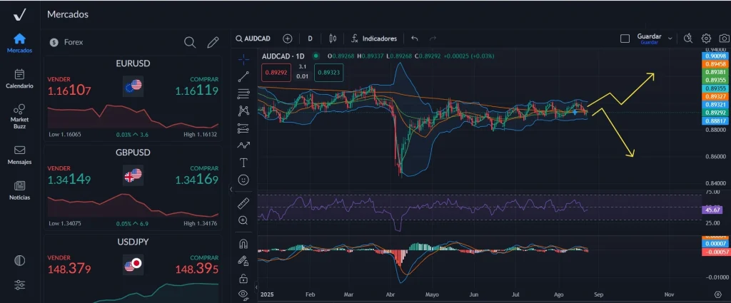Toggle magnet snapping mode

pos(243,244)
